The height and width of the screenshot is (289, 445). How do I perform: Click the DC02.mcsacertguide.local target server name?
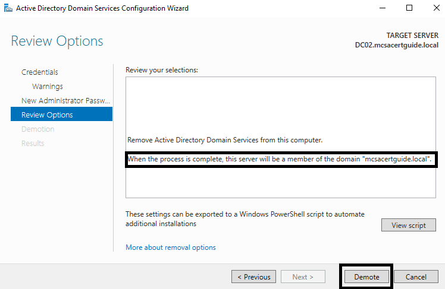point(396,45)
